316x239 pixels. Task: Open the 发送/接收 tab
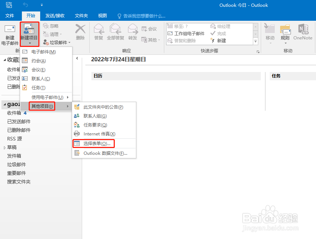click(x=55, y=16)
